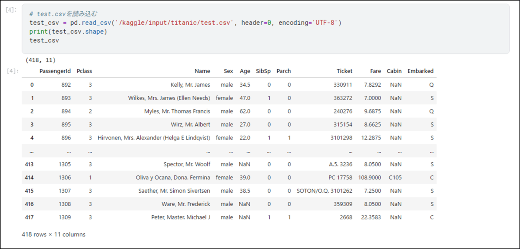Click the Sex column header
This screenshot has width=520, height=249.
[228, 71]
